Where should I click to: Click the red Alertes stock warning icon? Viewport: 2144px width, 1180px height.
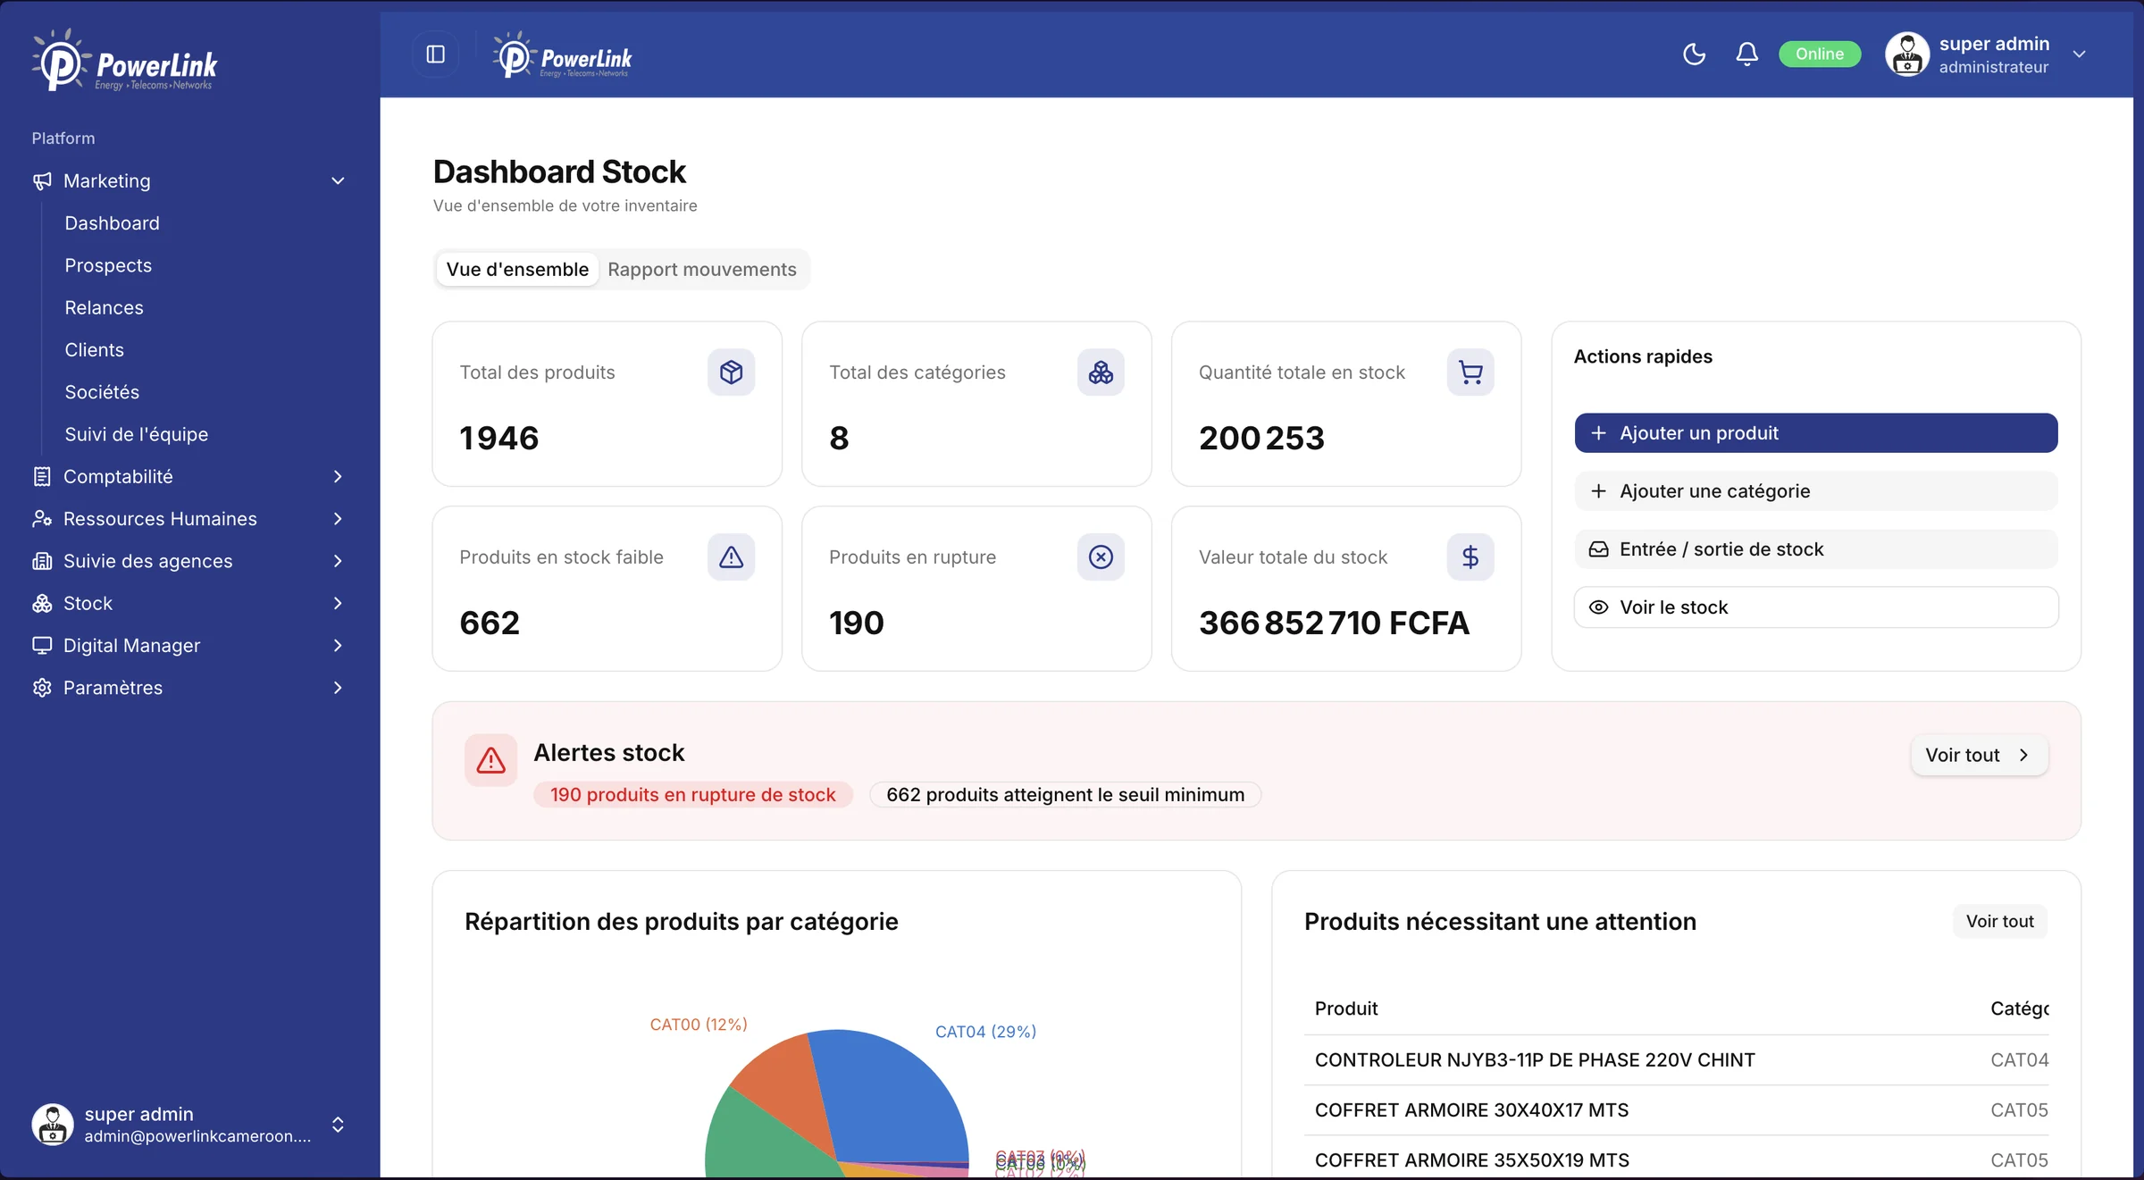[x=490, y=760]
